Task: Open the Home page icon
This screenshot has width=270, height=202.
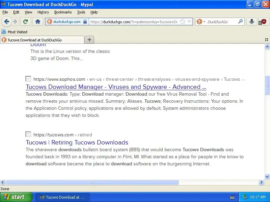Action: pos(38,22)
